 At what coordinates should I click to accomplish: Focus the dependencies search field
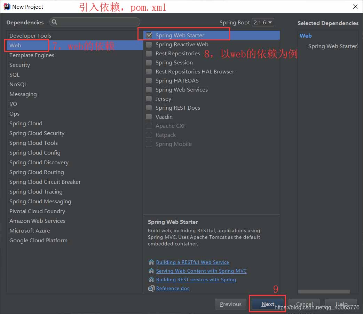(95, 22)
